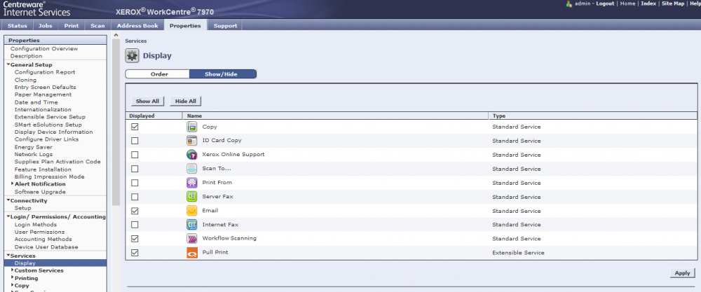Expand the Alert Notification tree node
The image size is (701, 292).
pyautogui.click(x=13, y=184)
